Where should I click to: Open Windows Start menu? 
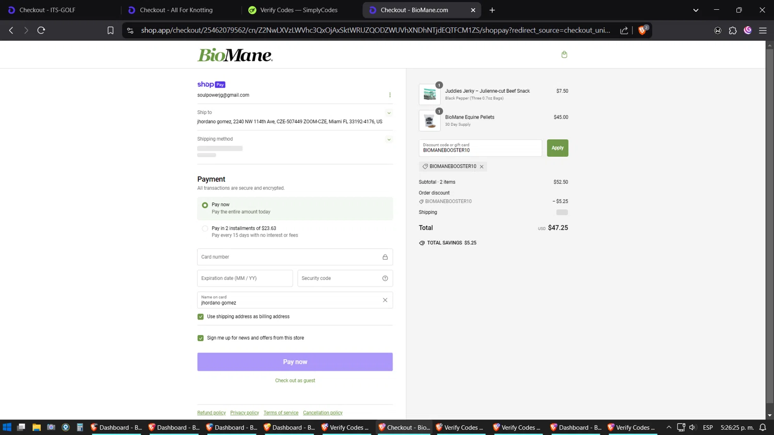(7, 427)
